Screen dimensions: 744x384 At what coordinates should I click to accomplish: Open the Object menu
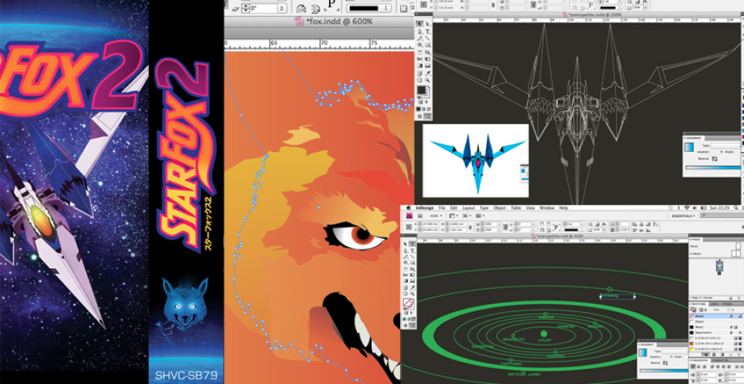[499, 207]
